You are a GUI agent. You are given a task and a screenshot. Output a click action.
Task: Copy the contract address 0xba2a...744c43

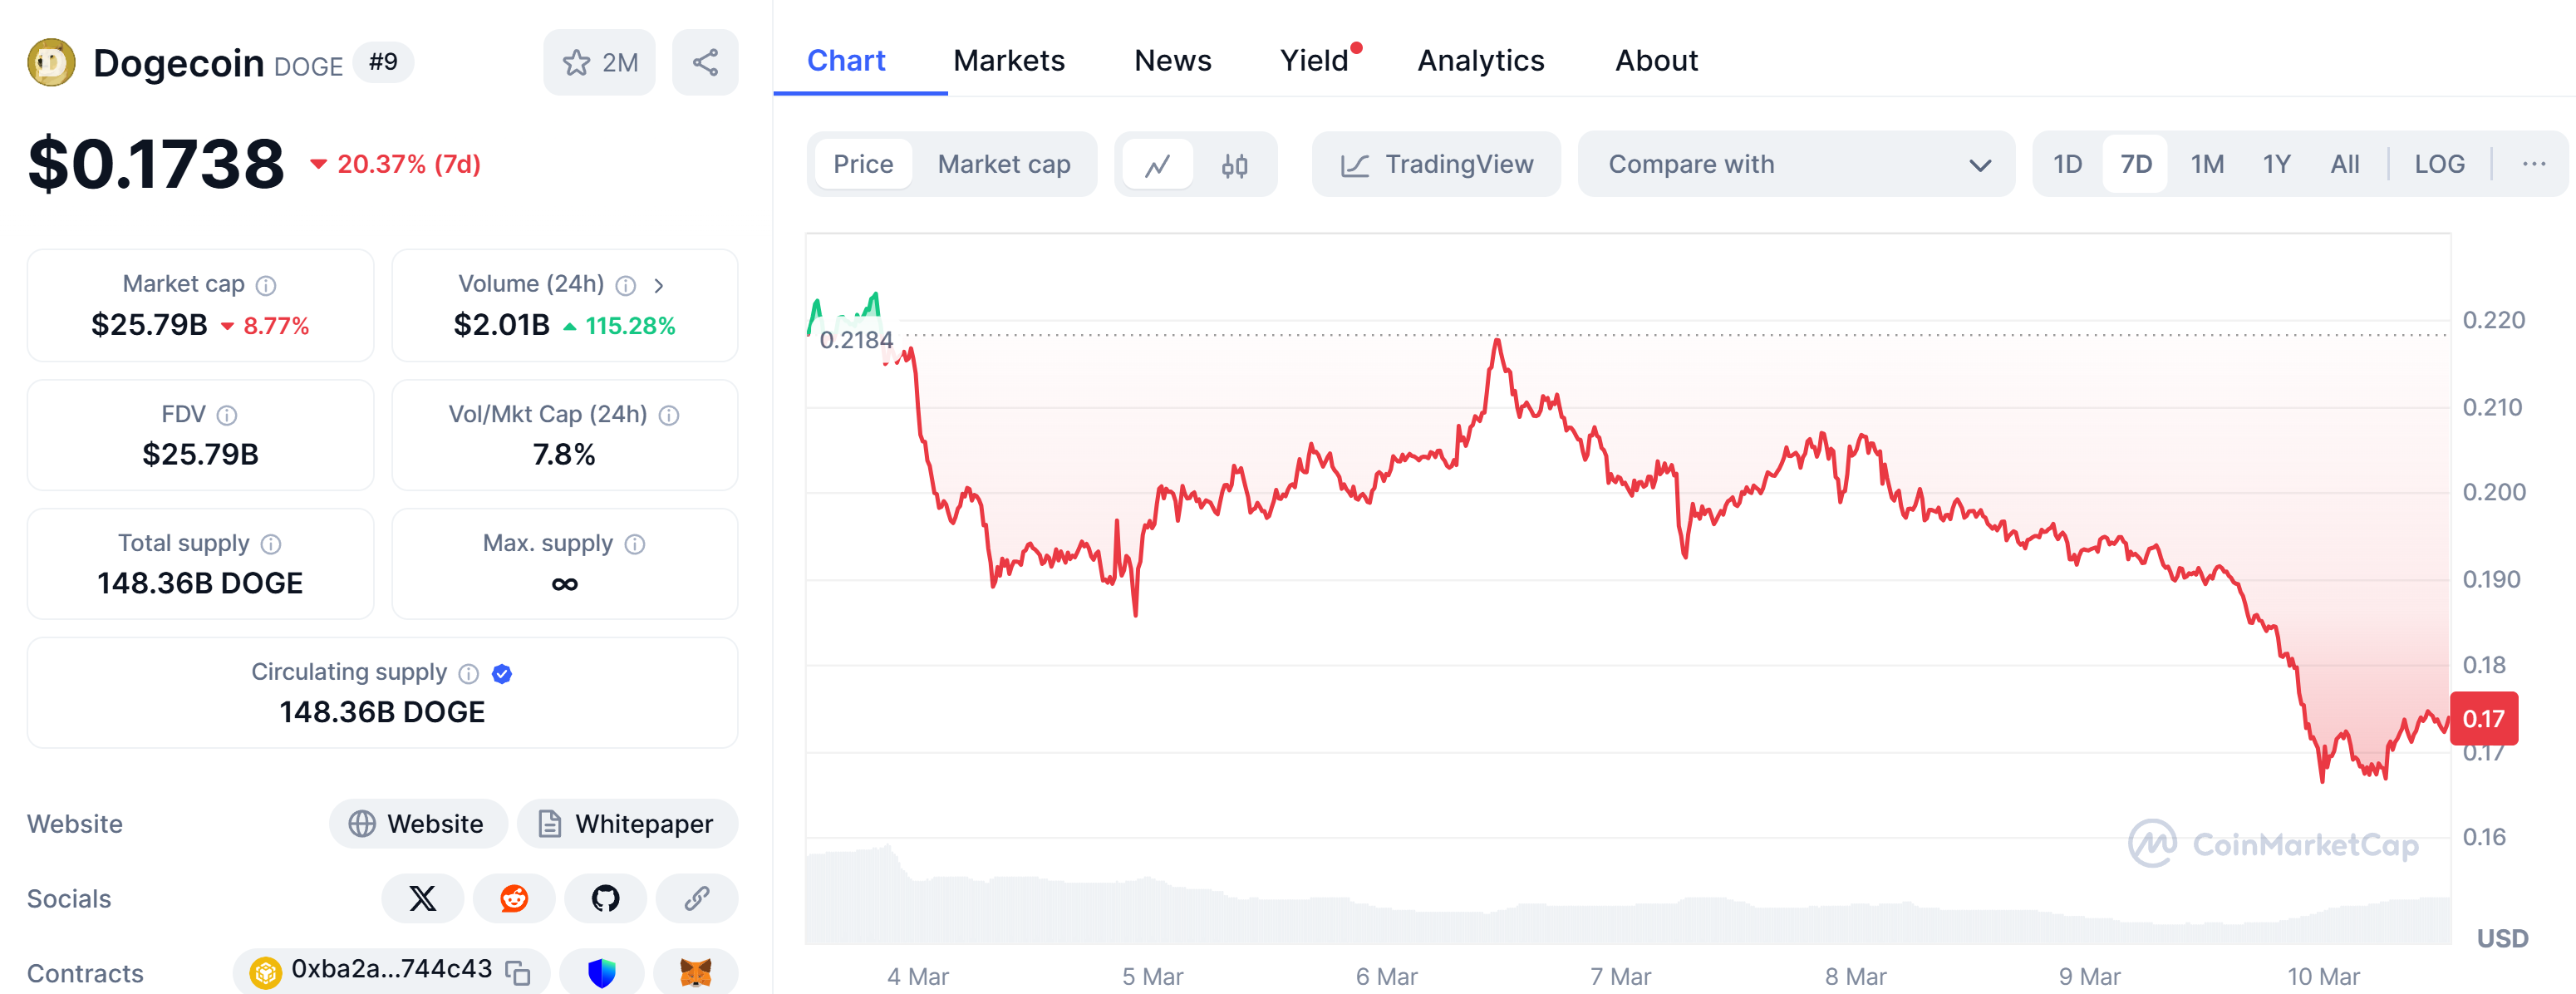[518, 972]
